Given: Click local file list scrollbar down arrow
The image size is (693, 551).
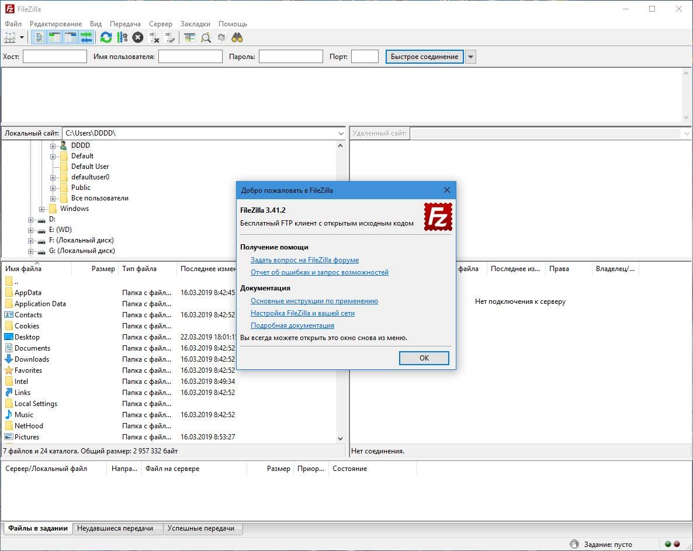Looking at the screenshot, I should click(x=340, y=439).
